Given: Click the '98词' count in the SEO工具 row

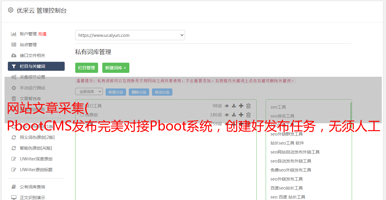Looking at the screenshot, I should (217, 106).
